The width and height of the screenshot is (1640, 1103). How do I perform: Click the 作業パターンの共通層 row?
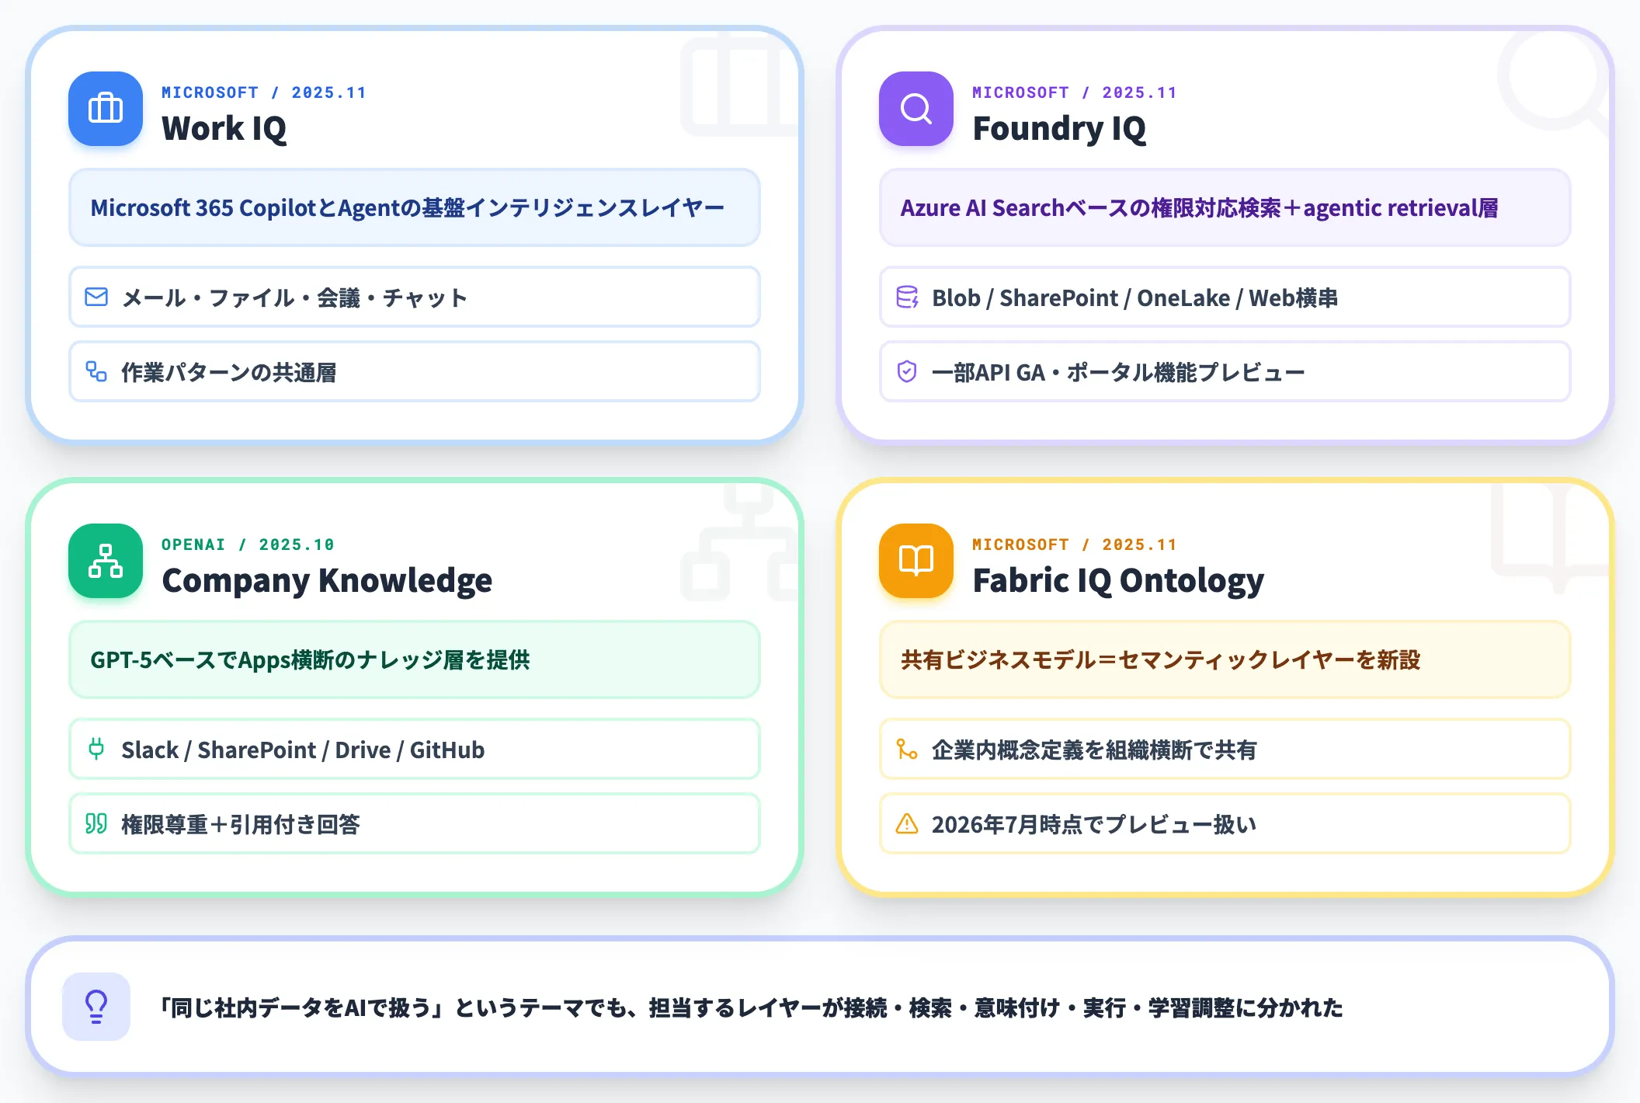[x=415, y=371]
